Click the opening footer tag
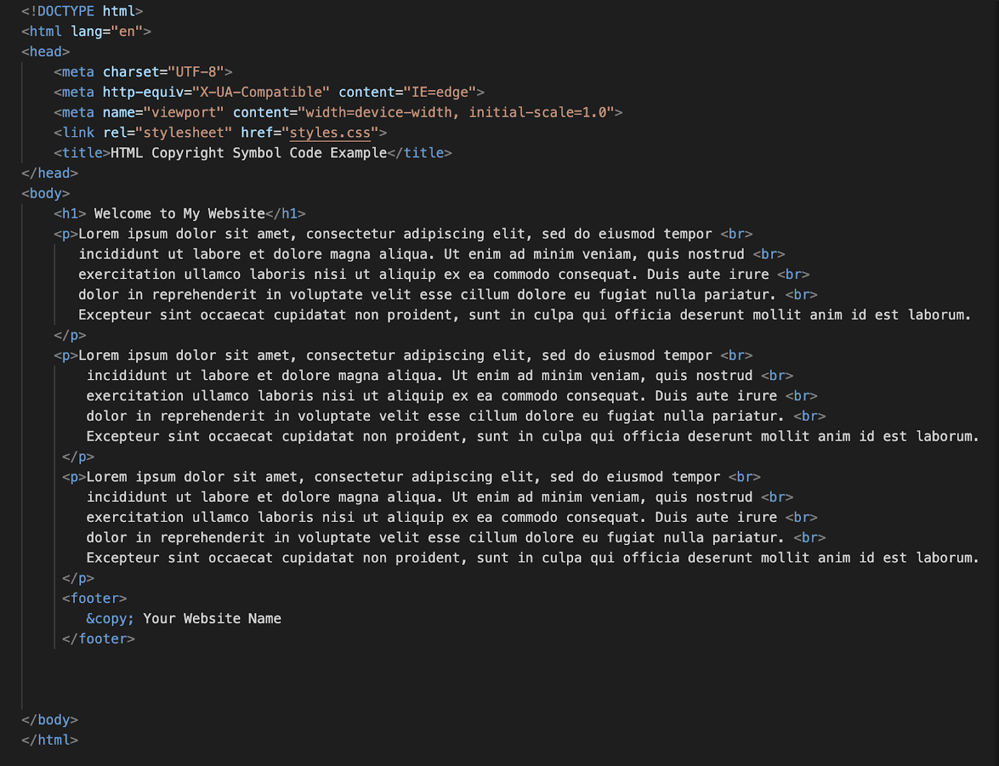 coord(94,599)
